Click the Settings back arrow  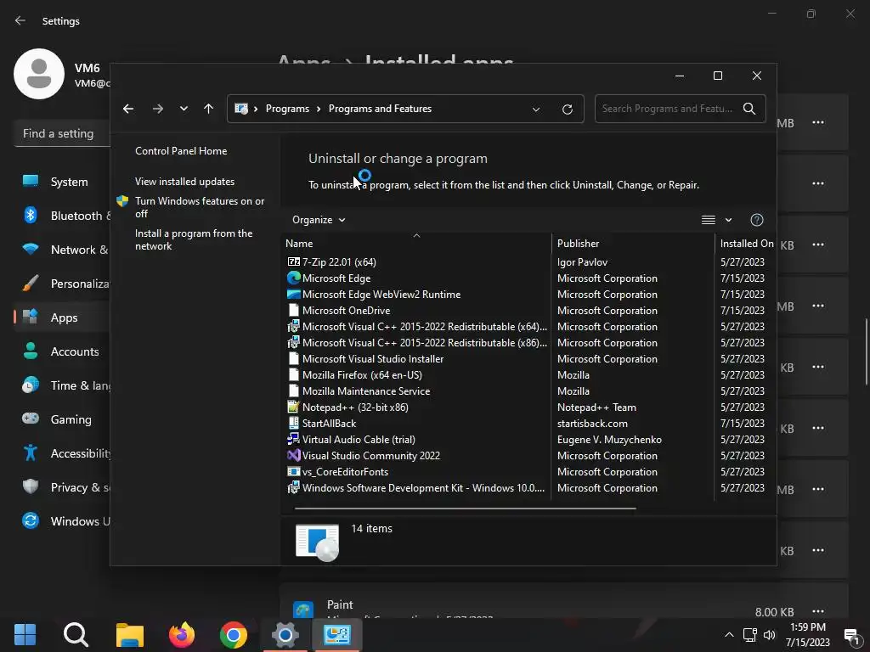(20, 20)
